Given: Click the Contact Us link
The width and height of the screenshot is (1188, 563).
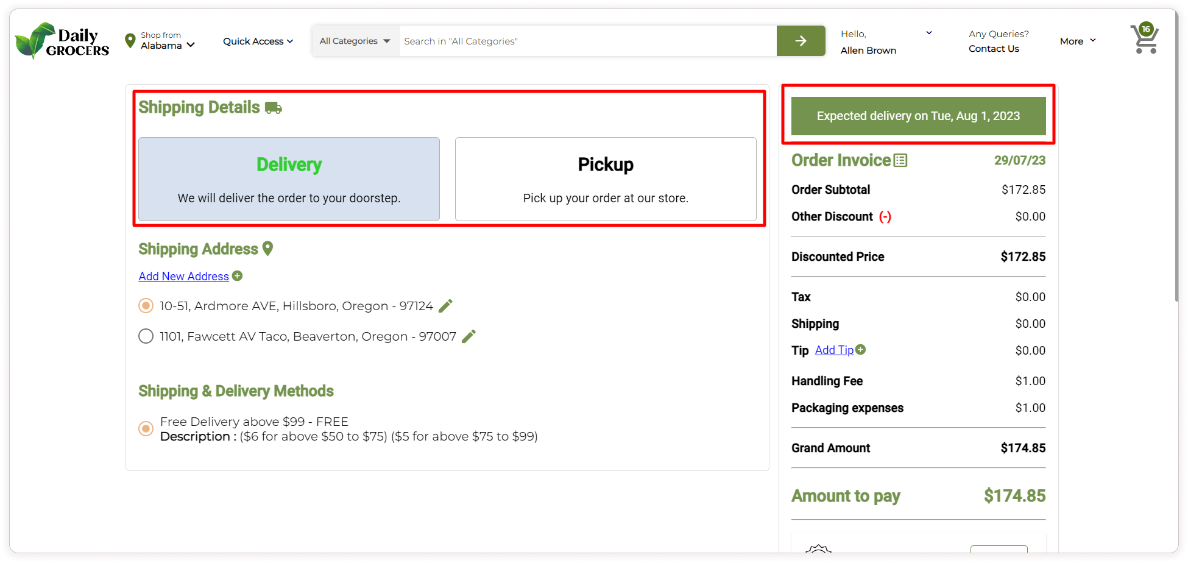Looking at the screenshot, I should [994, 49].
